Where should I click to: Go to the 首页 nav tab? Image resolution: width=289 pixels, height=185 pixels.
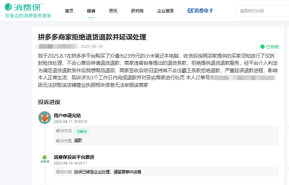point(69,11)
